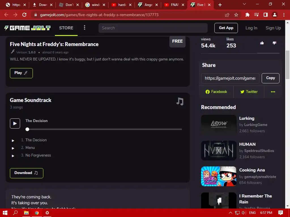The height and width of the screenshot is (217, 290).
Task: Open the Cooking Ana thumbnail
Action: (x=219, y=176)
